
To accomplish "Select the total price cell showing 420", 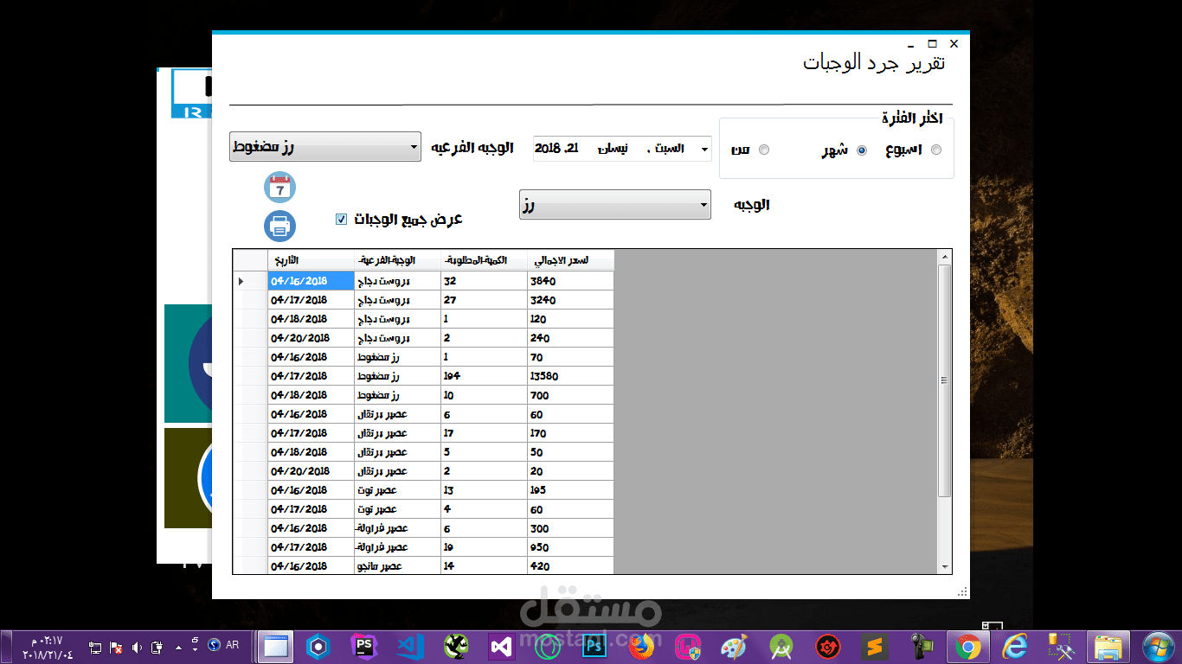I will pos(570,565).
